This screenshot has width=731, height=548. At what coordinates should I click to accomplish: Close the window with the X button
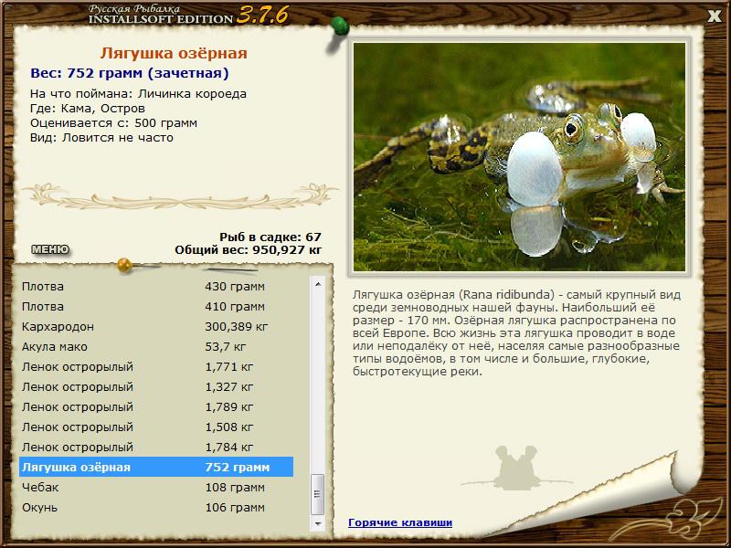(715, 16)
